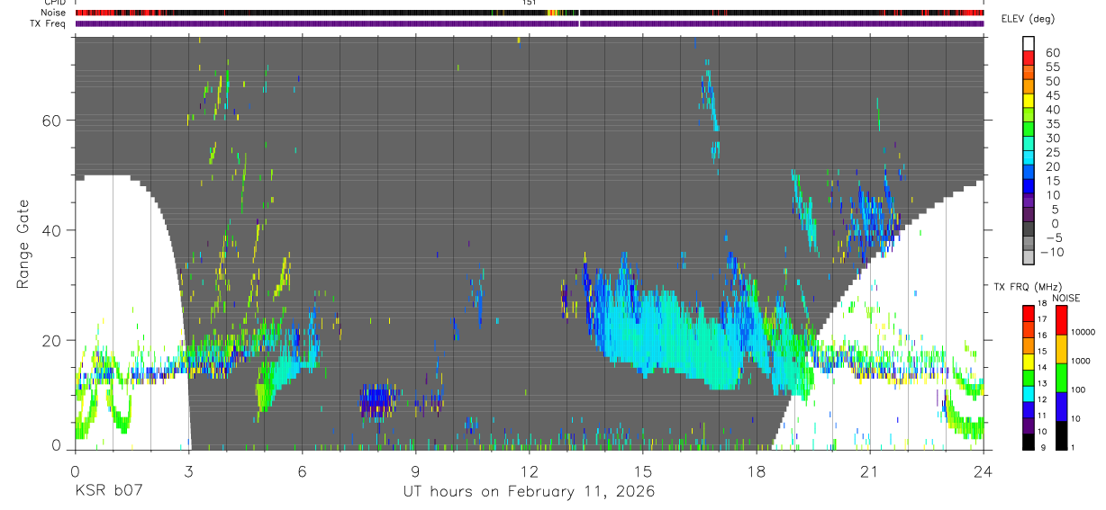Pick the red top segment of the TX frequency color bar
This screenshot has height=510, width=1106.
click(x=1029, y=313)
